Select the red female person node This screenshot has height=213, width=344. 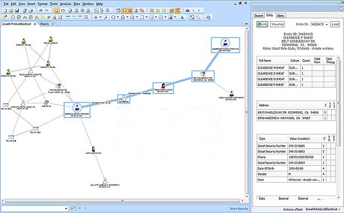(x=163, y=88)
